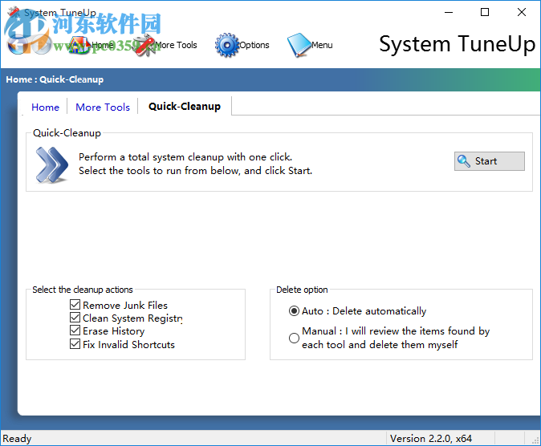Open Options via the blue gear icon
The height and width of the screenshot is (446, 541).
point(226,45)
